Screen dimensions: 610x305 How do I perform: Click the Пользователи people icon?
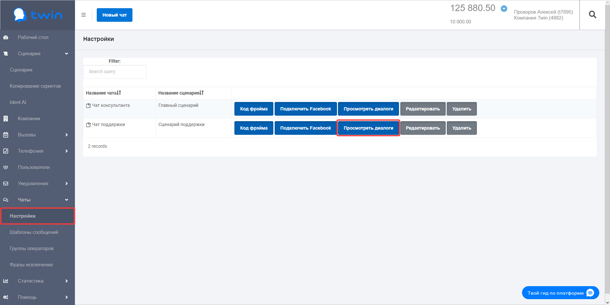[x=6, y=167]
